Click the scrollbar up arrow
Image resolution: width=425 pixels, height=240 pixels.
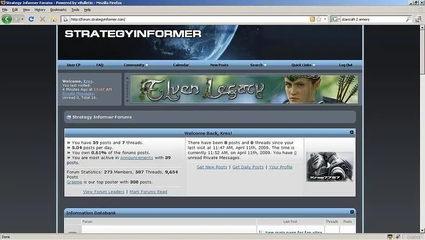[422, 28]
